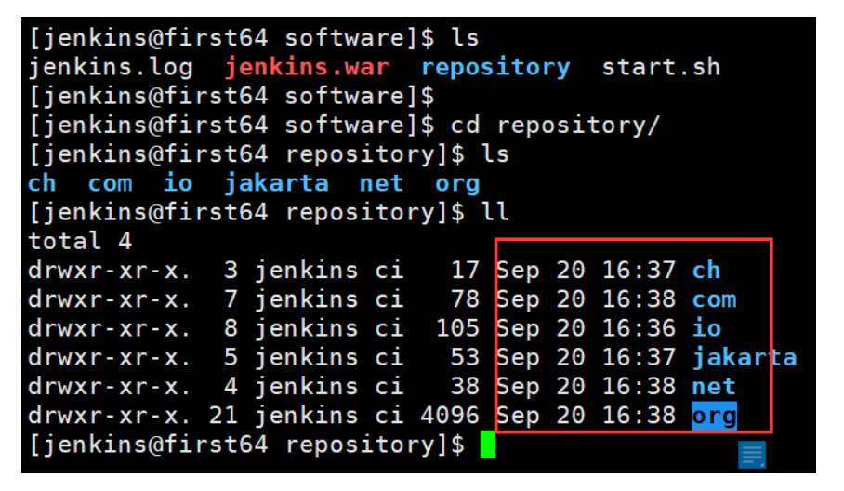Select start.sh in the ls output
The image size is (844, 491).
(x=661, y=68)
